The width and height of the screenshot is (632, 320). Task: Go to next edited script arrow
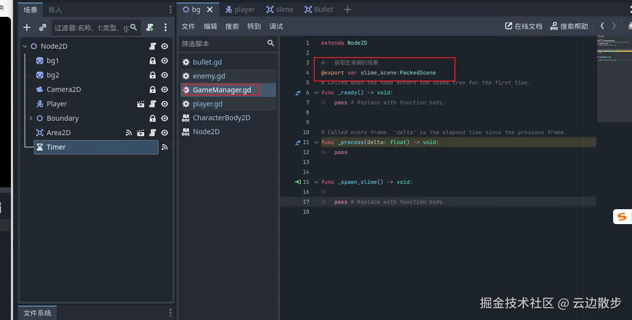pos(615,26)
